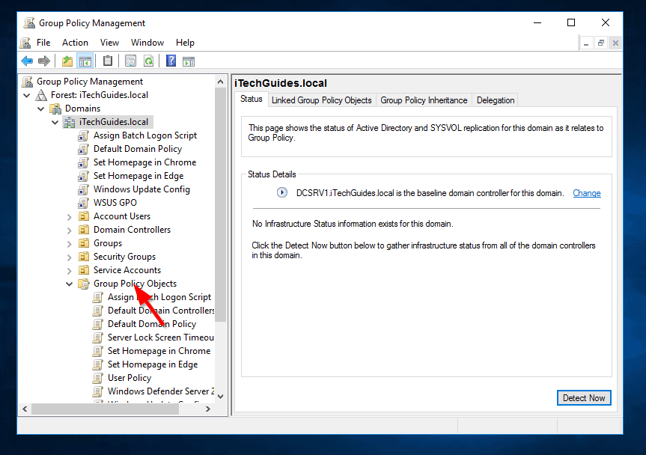
Task: Click the Change link
Action: click(x=586, y=193)
